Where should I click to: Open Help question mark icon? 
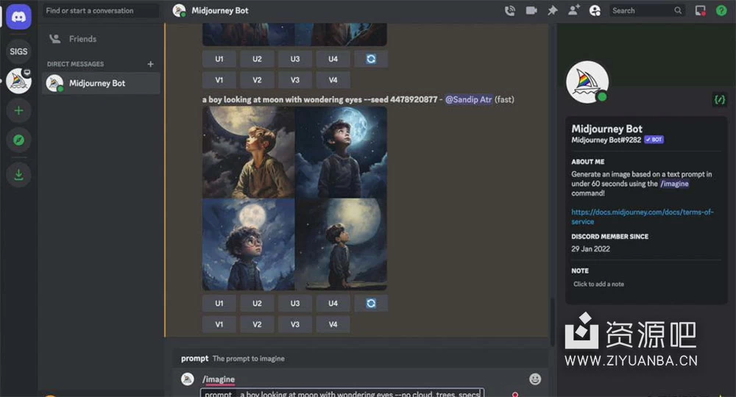pyautogui.click(x=721, y=11)
